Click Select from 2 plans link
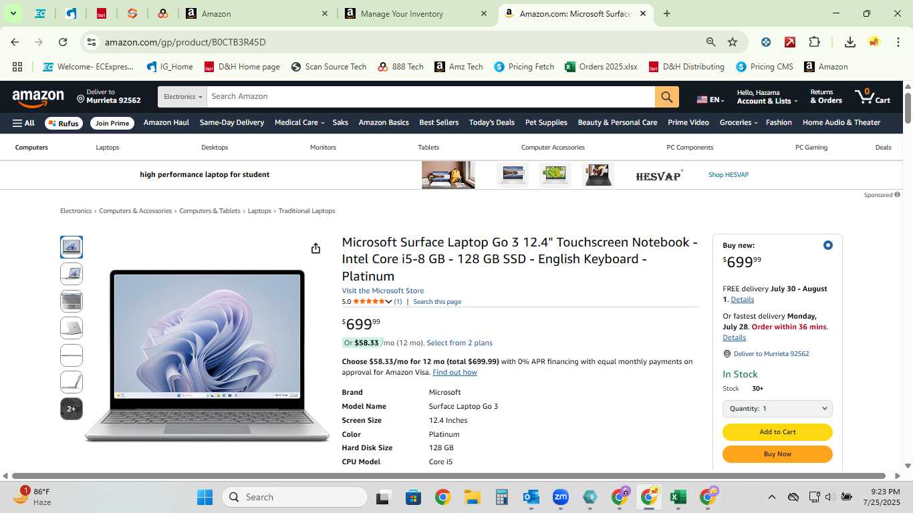 click(x=459, y=343)
